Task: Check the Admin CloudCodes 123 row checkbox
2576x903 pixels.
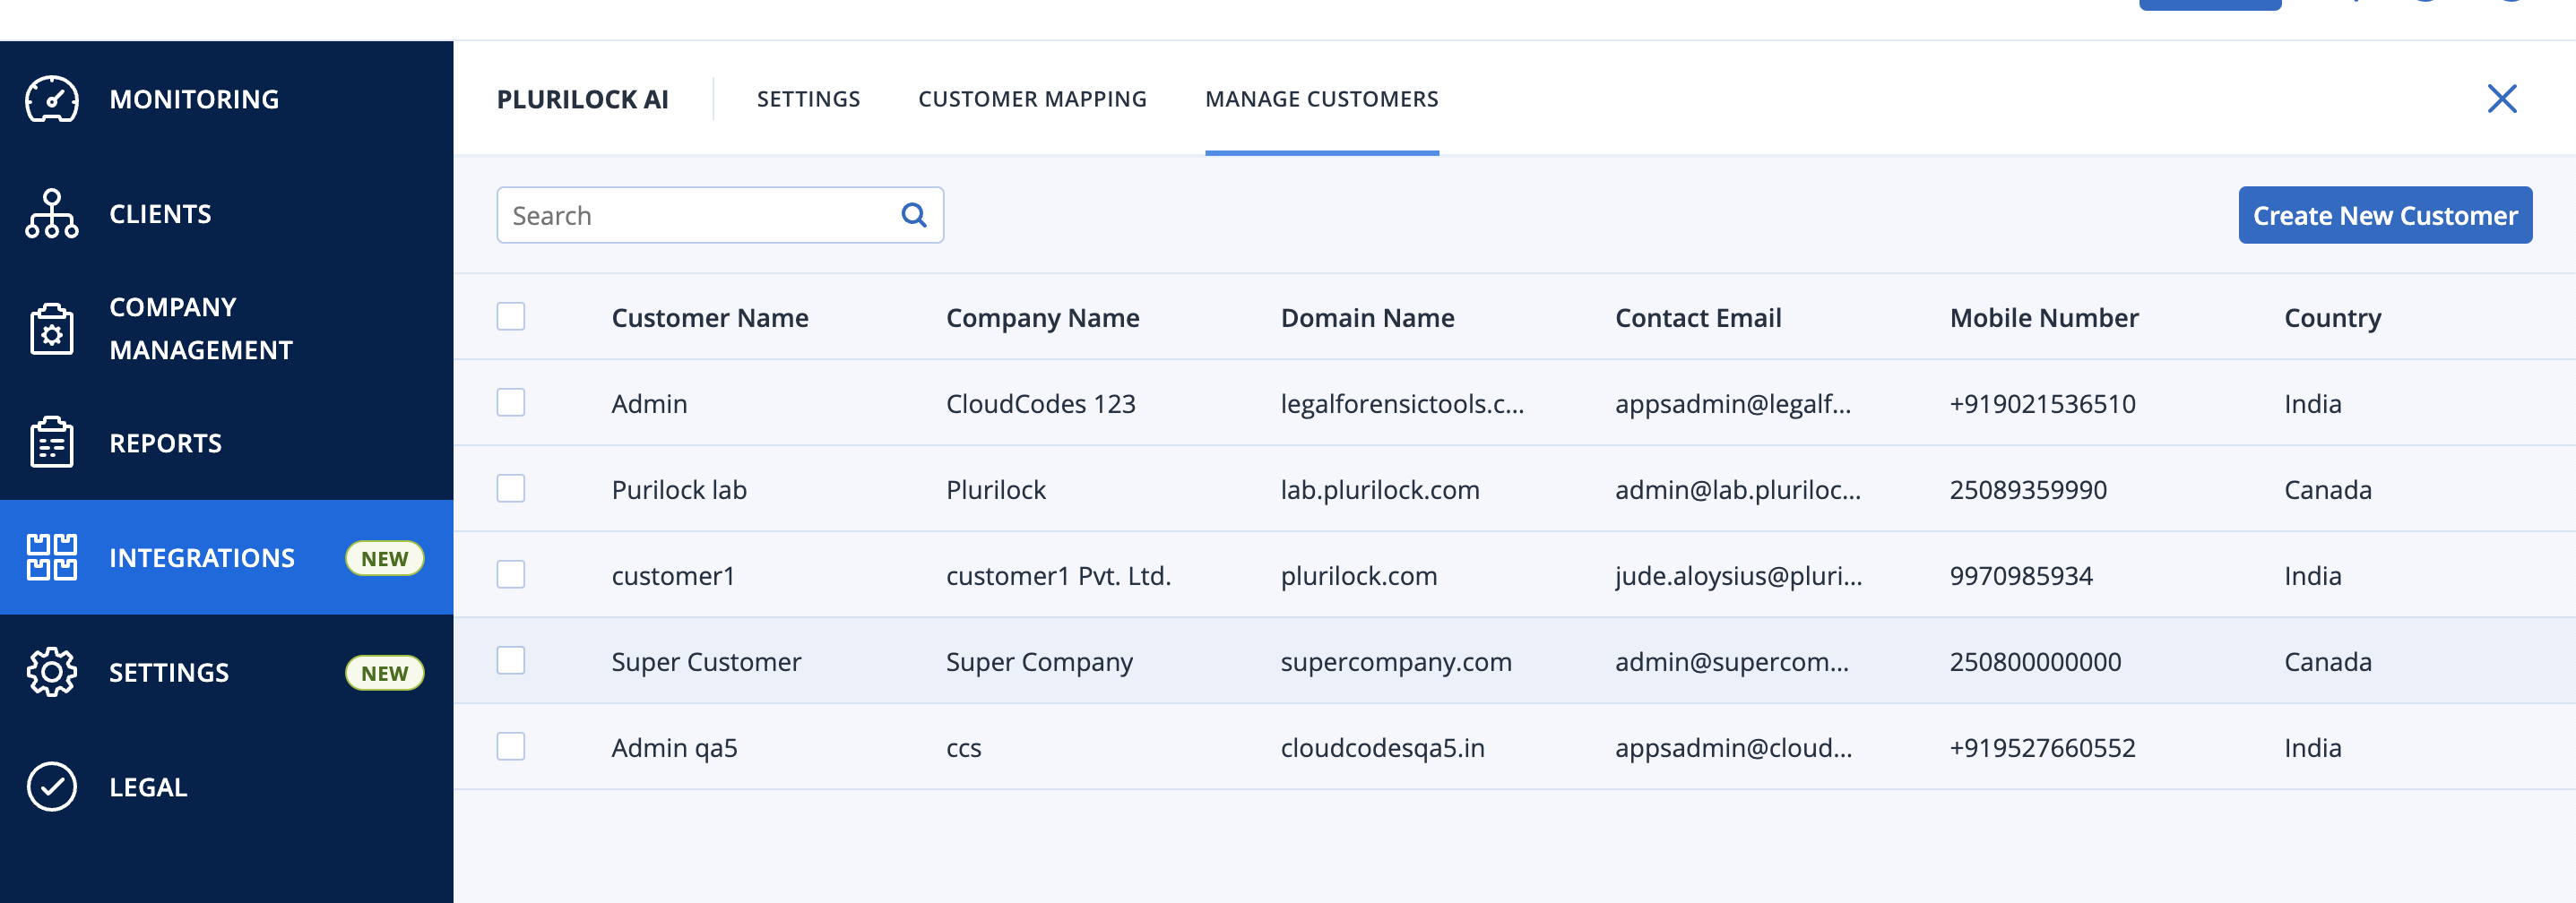Action: tap(511, 403)
